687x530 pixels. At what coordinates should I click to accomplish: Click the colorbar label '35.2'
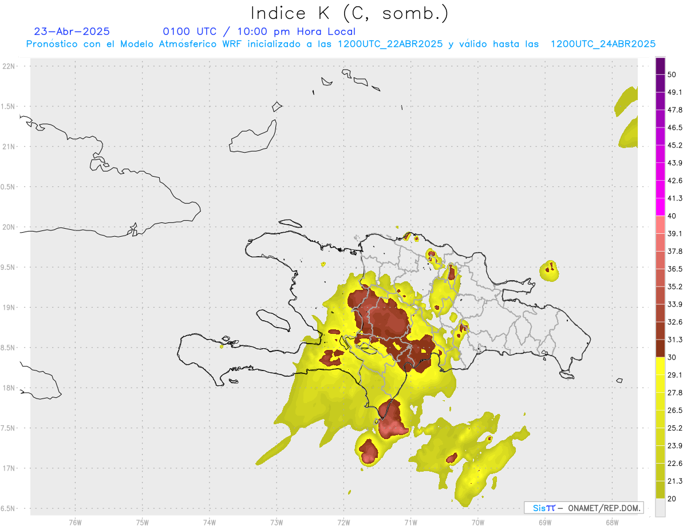(x=675, y=286)
